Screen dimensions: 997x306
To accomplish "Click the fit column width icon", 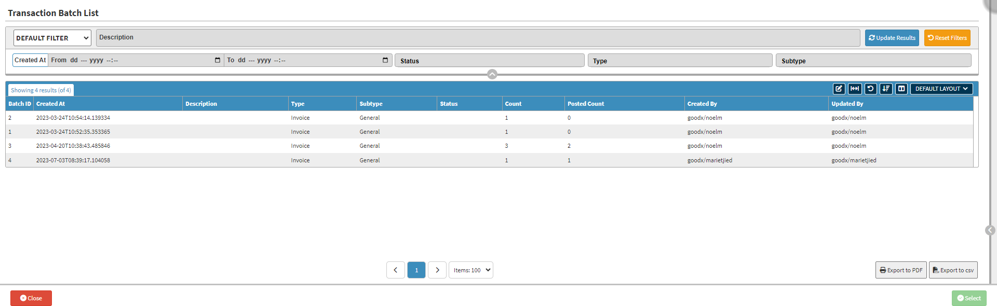I will (x=855, y=89).
